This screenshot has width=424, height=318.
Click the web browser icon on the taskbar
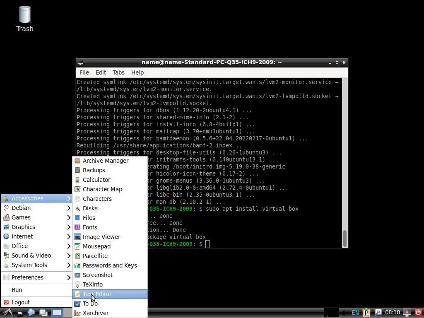pyautogui.click(x=31, y=313)
